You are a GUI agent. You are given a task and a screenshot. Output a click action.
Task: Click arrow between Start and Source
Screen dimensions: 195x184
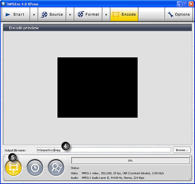[x=34, y=15]
